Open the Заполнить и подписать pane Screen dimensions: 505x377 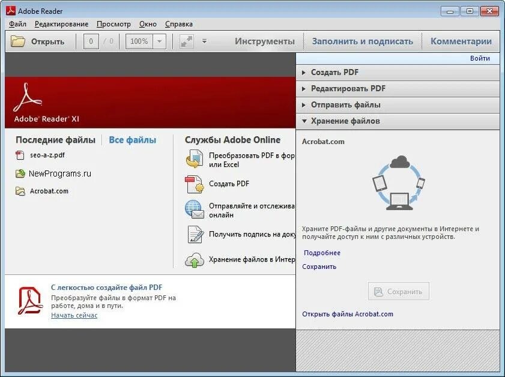click(362, 41)
